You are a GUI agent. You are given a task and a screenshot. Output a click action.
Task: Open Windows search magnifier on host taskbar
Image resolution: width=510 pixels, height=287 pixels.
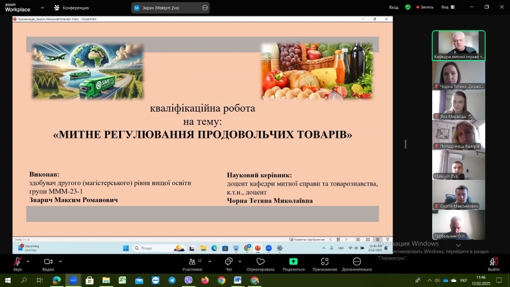24,280
